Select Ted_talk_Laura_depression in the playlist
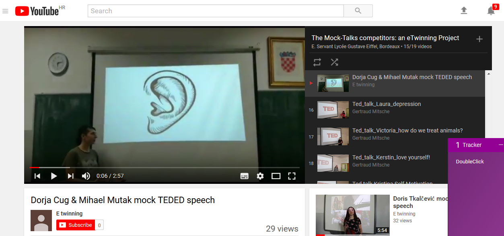 pyautogui.click(x=386, y=104)
